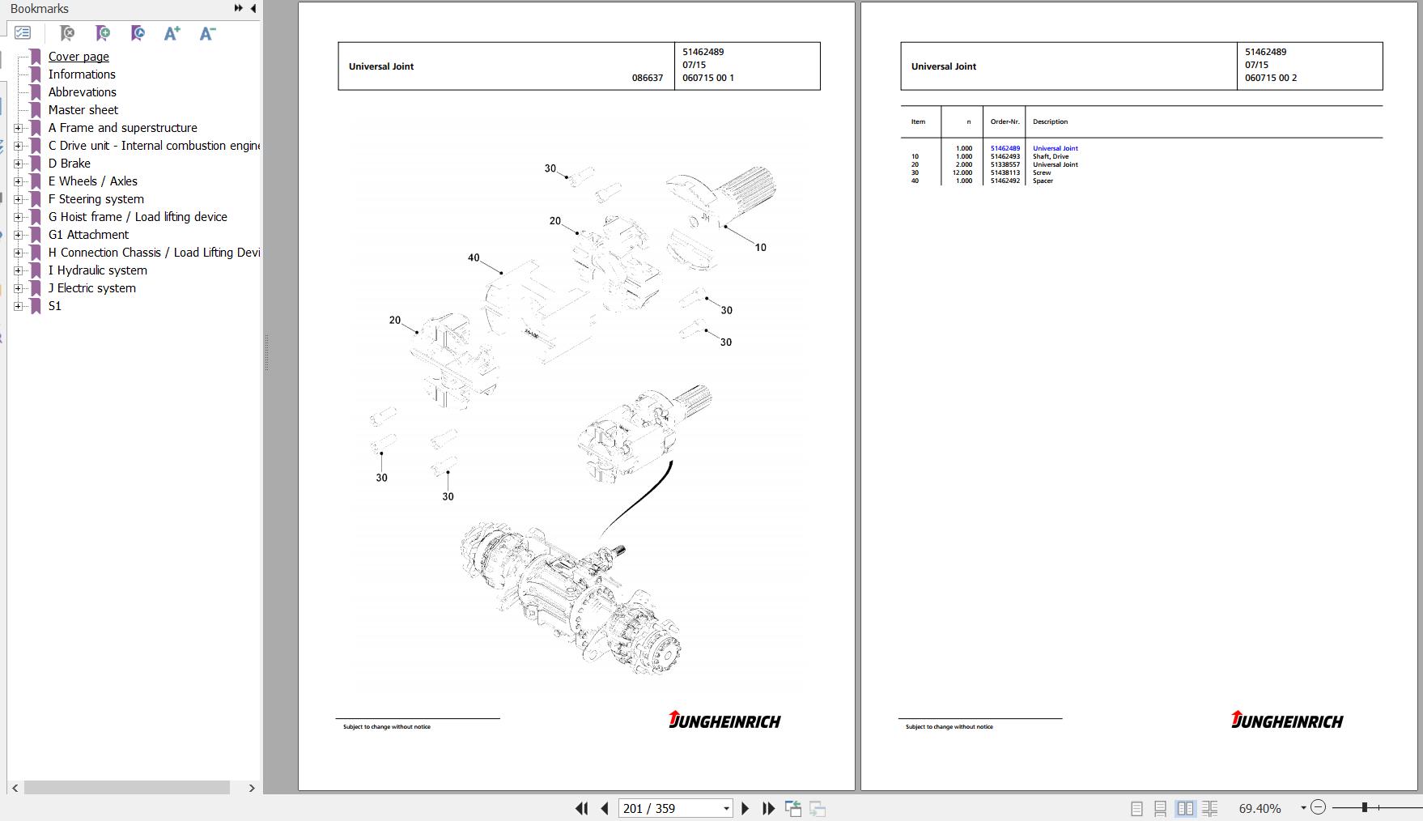Image resolution: width=1423 pixels, height=821 pixels.
Task: Decrease bookmark font size
Action: (x=207, y=33)
